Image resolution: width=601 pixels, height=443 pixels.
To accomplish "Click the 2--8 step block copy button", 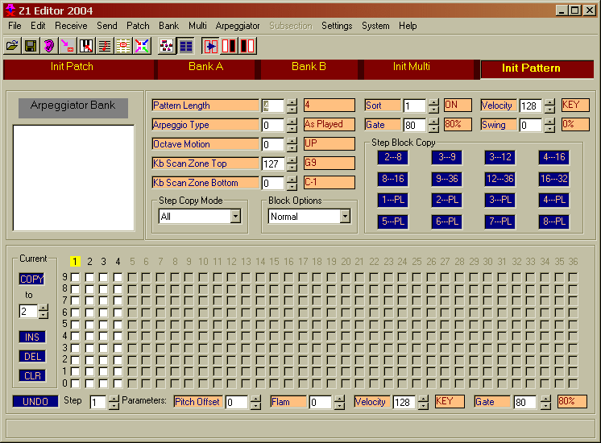I will [x=393, y=157].
